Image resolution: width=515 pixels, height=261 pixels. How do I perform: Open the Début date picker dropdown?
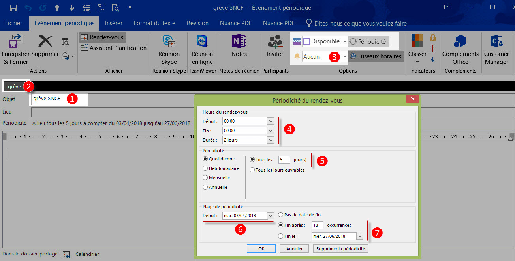271,216
